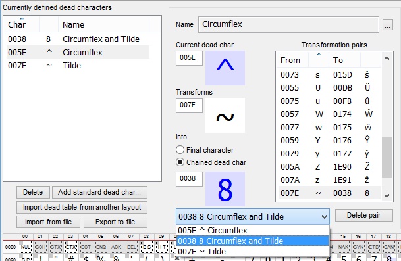Click the blue 8 glyph preview

click(x=225, y=189)
